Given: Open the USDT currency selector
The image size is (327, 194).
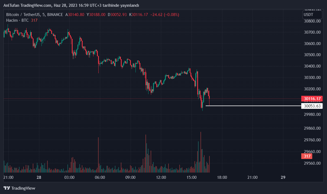Looking at the screenshot, I should [312, 15].
